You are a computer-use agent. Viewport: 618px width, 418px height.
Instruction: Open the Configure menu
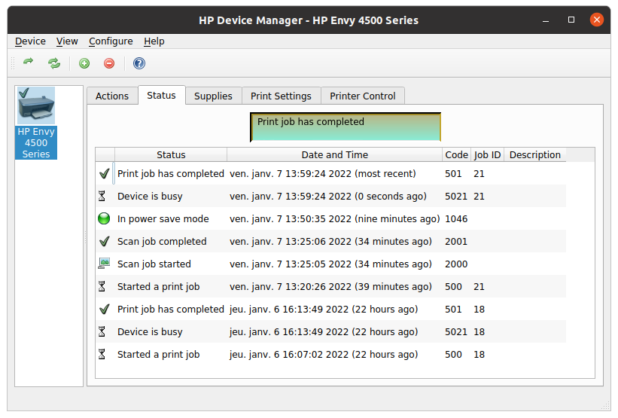(111, 41)
